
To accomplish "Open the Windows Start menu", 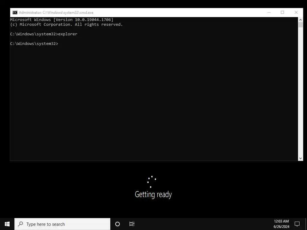I will coord(7,224).
